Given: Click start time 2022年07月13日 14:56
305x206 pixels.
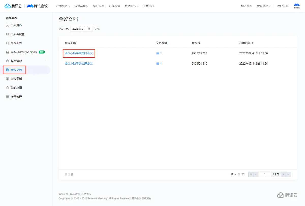Looking at the screenshot, I should [x=253, y=64].
